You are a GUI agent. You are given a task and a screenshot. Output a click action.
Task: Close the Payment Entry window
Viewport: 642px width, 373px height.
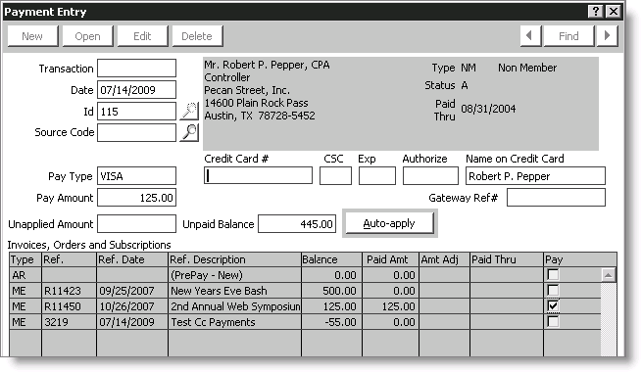[x=614, y=12]
